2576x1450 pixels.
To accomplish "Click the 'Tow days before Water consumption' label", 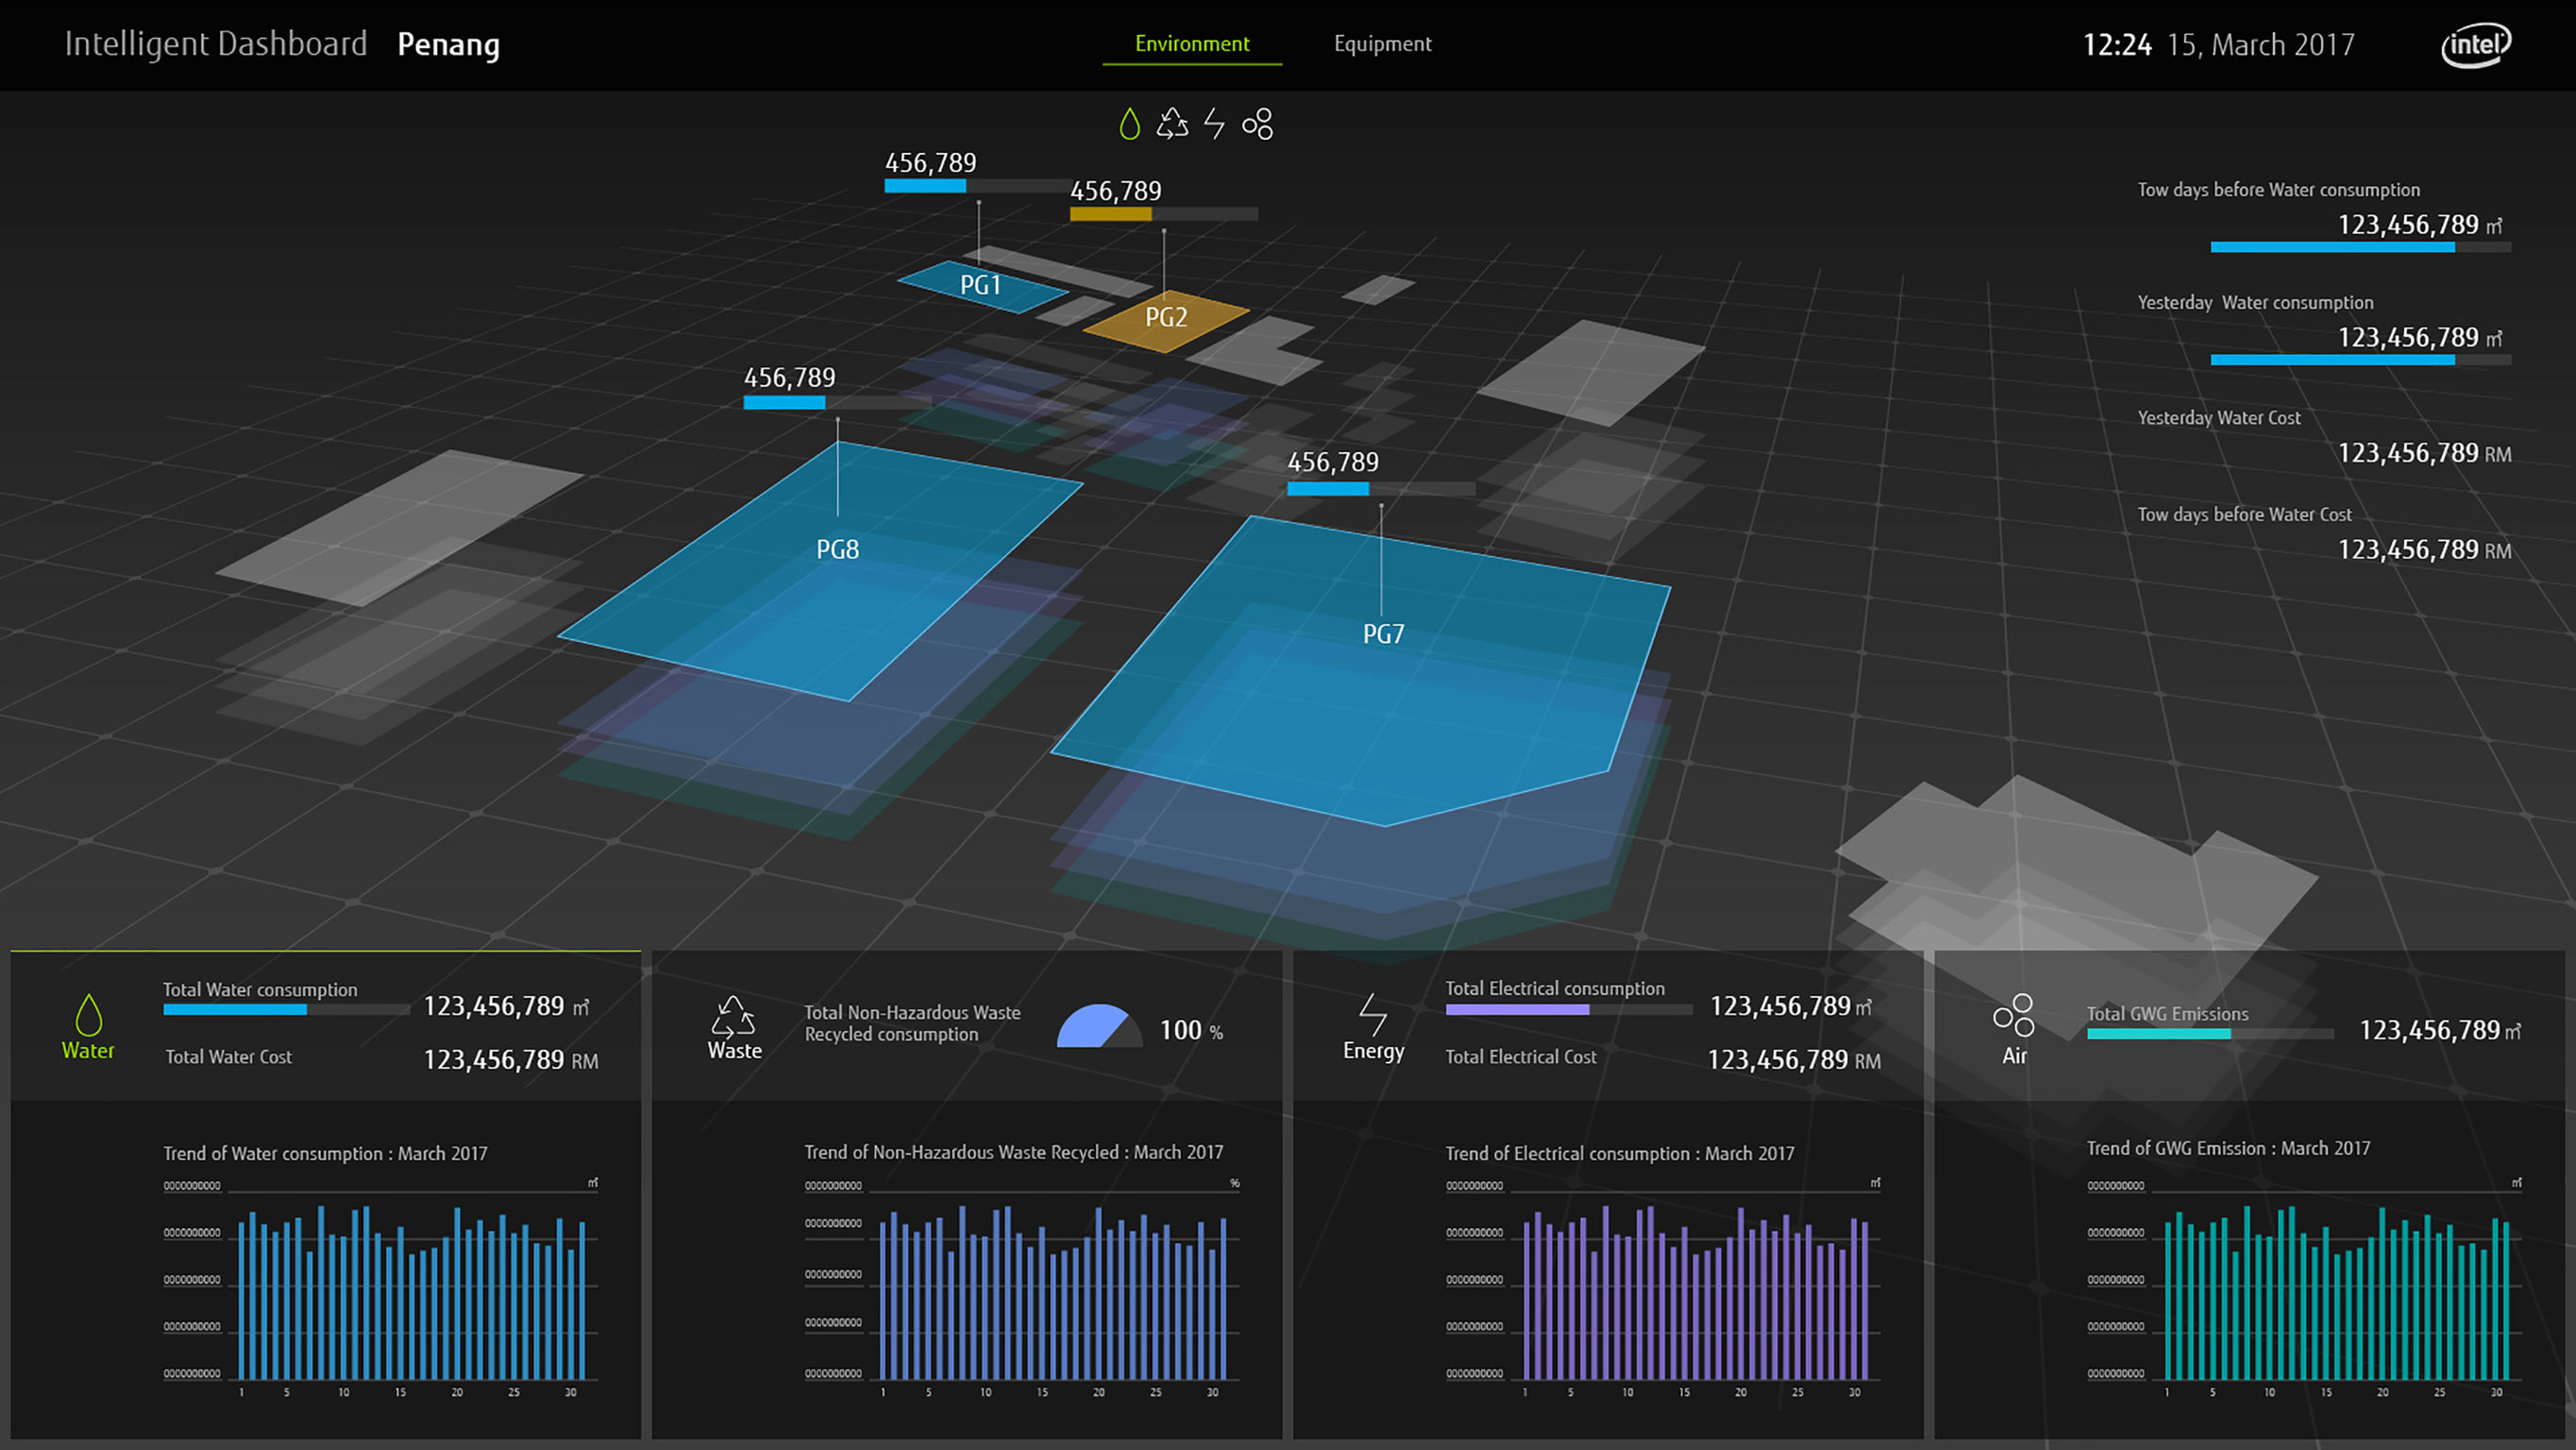I will pyautogui.click(x=2278, y=190).
